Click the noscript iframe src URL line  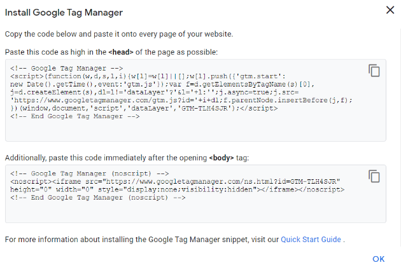175,182
